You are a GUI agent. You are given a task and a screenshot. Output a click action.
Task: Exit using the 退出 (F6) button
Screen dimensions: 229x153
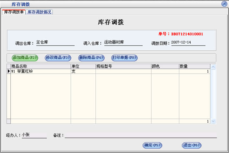pos(192,145)
